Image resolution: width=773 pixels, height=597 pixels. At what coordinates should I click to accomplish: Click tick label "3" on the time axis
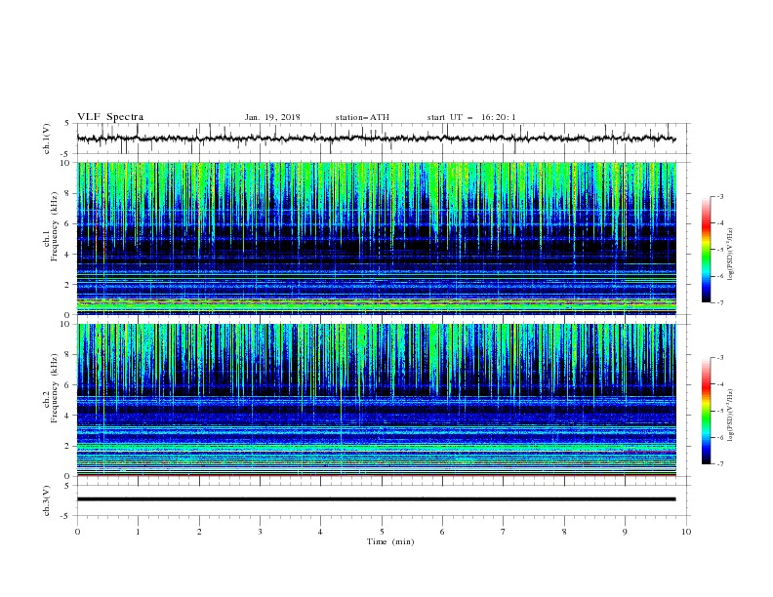pos(260,532)
